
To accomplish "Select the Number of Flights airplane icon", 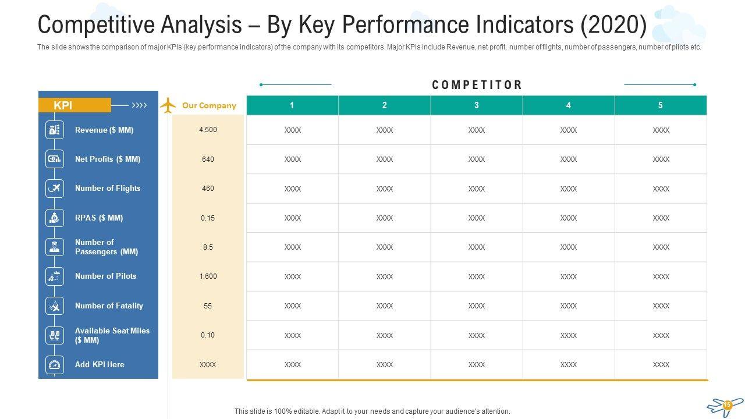I will click(55, 188).
